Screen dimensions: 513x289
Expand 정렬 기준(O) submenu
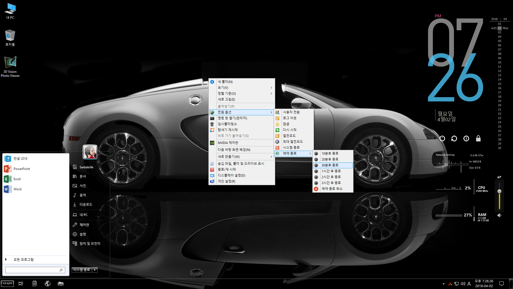[x=242, y=94]
